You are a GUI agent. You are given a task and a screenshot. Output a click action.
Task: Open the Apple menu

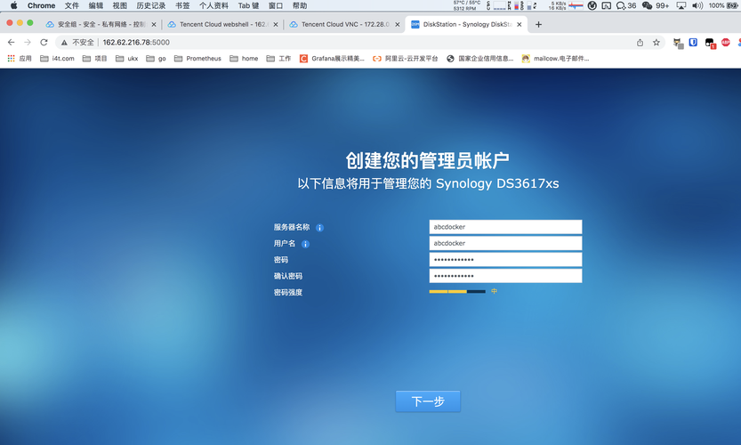13,5
